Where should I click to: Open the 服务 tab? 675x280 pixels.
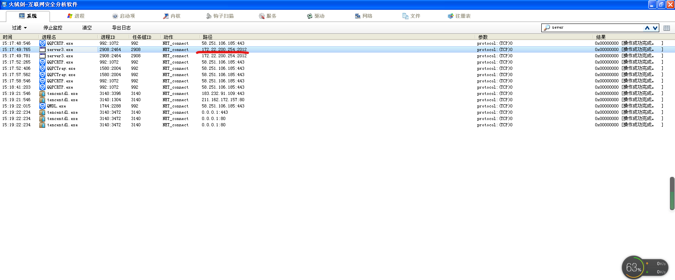(x=268, y=16)
